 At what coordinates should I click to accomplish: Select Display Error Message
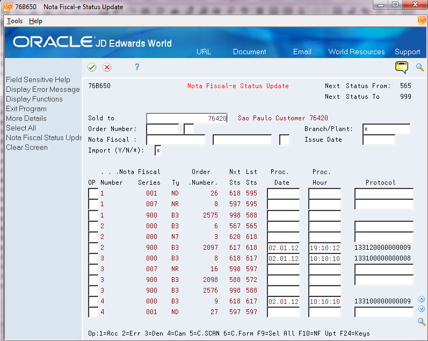(x=43, y=89)
